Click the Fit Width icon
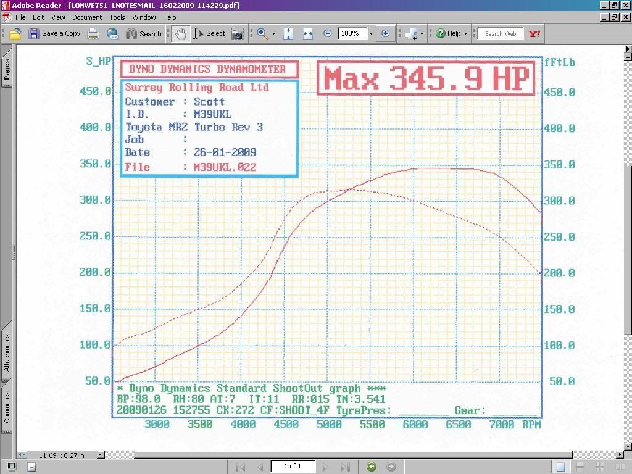 (308, 34)
